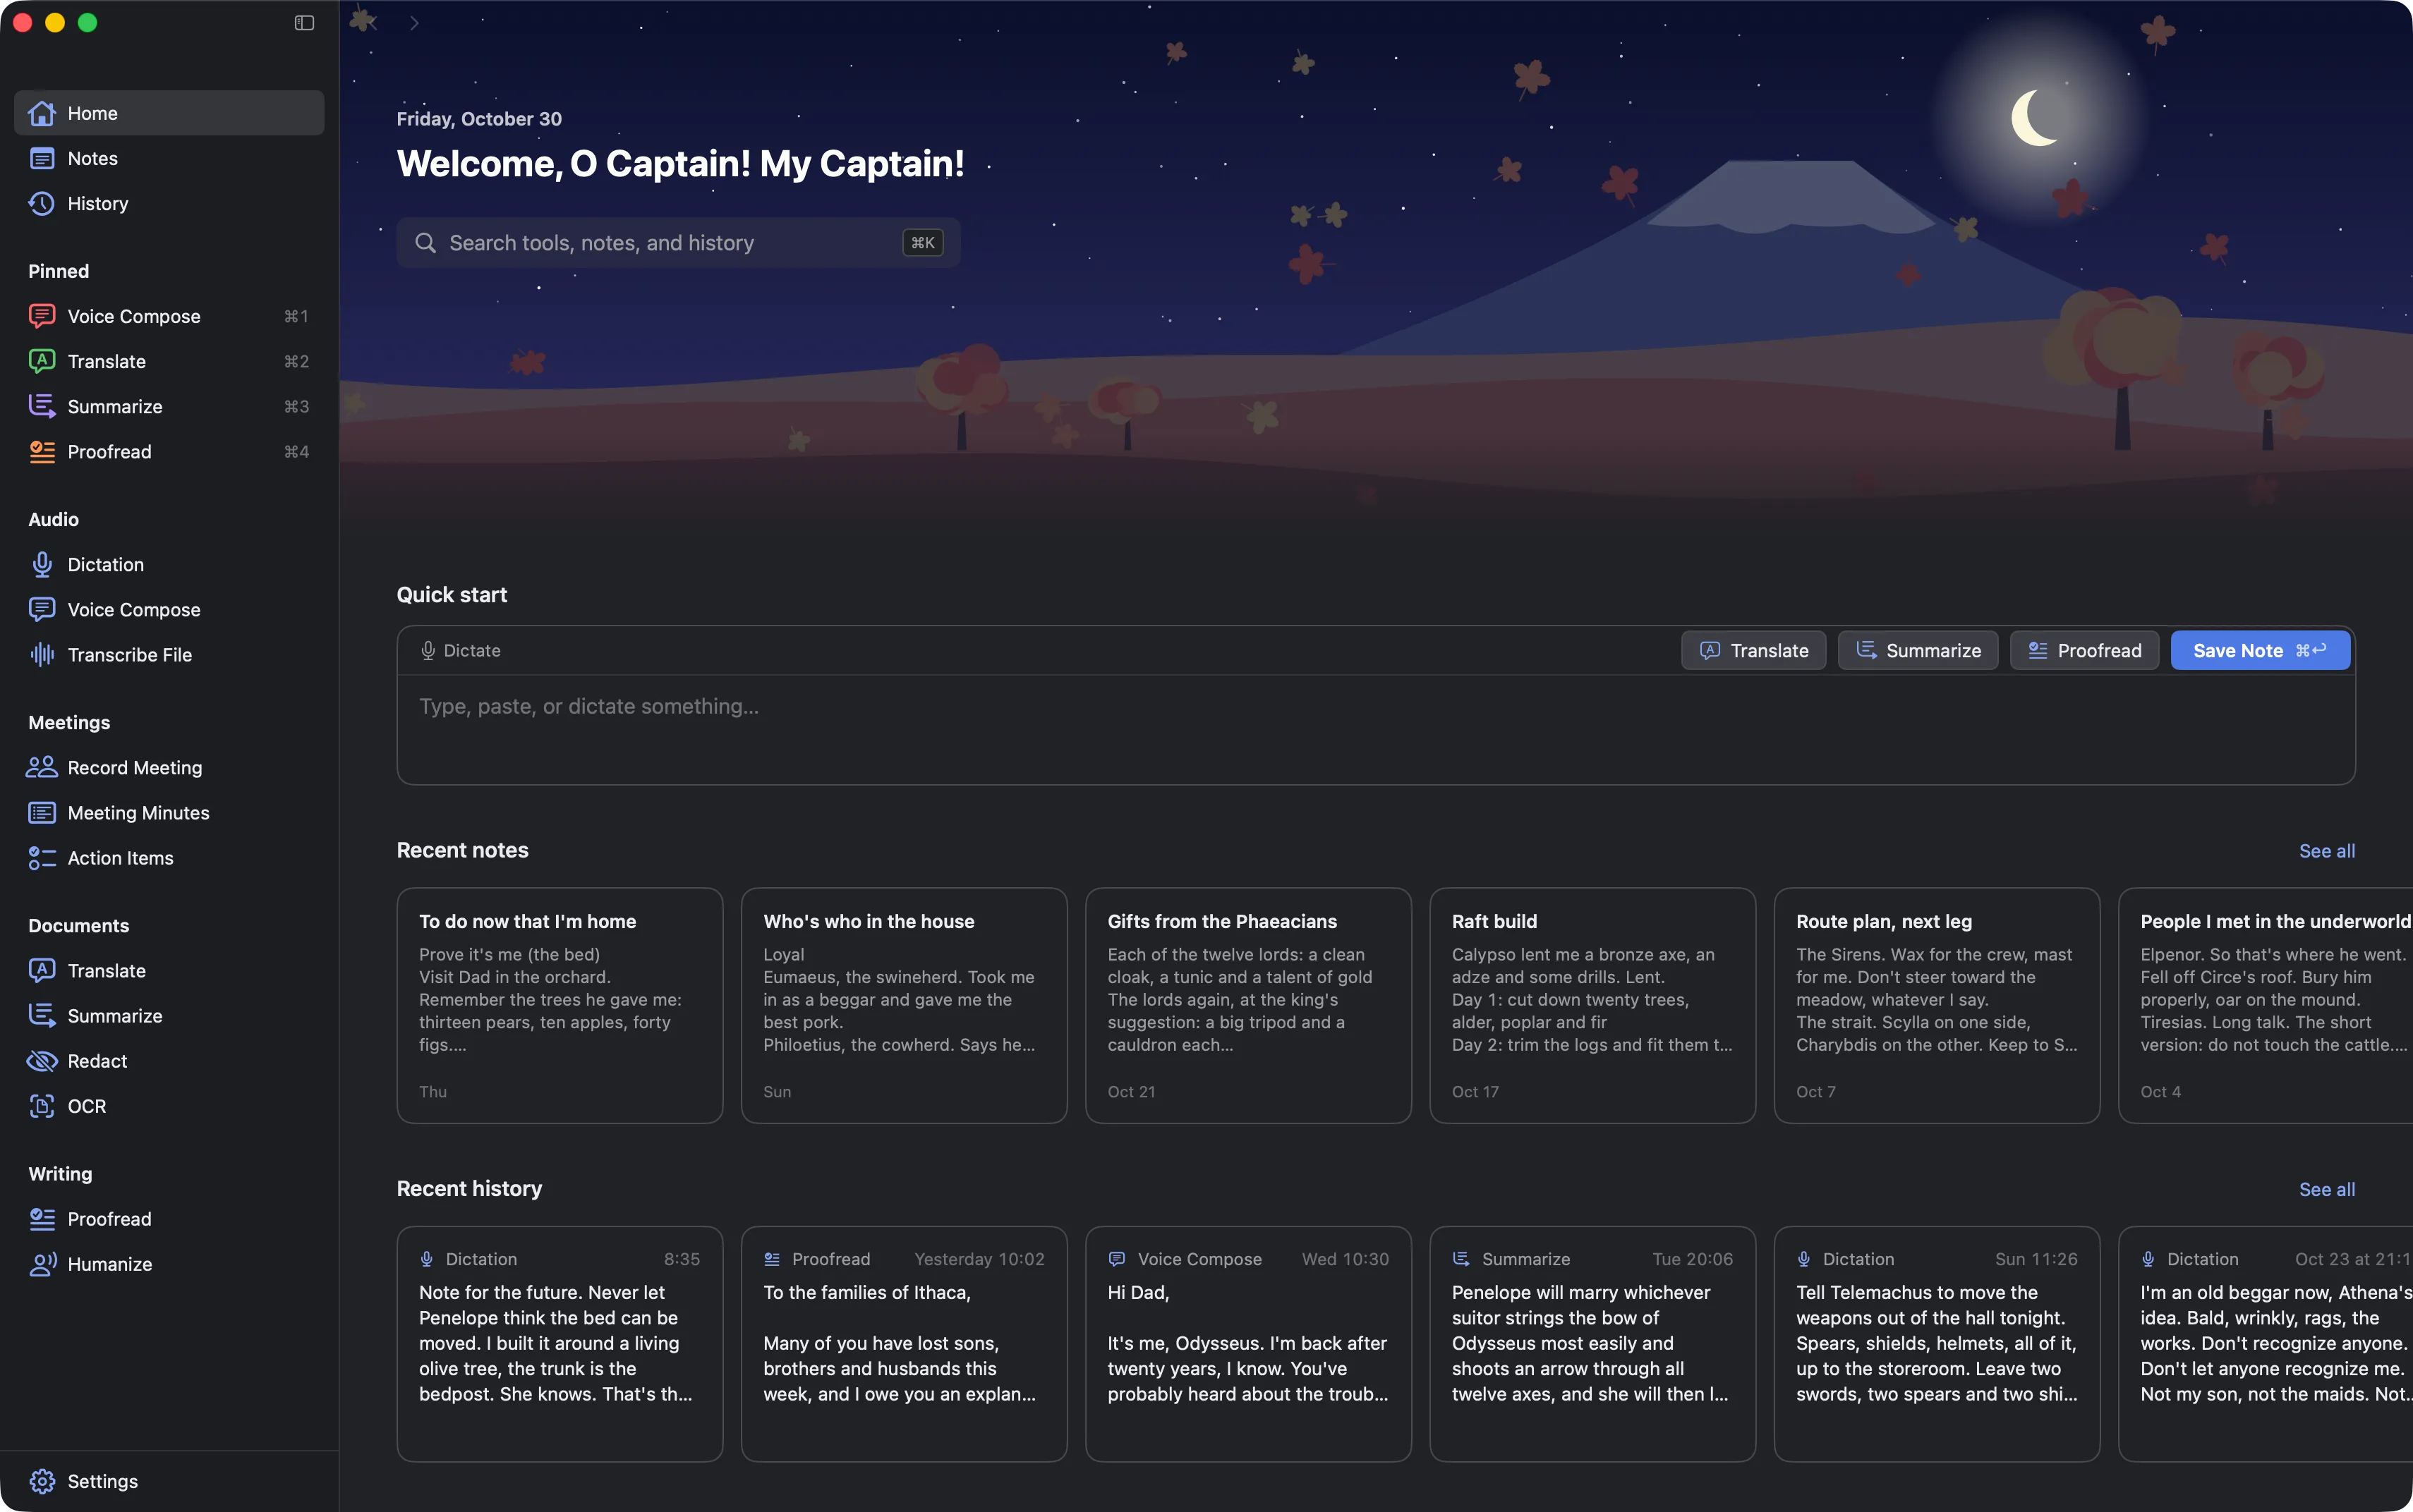Click the forward navigation chevron

click(414, 23)
